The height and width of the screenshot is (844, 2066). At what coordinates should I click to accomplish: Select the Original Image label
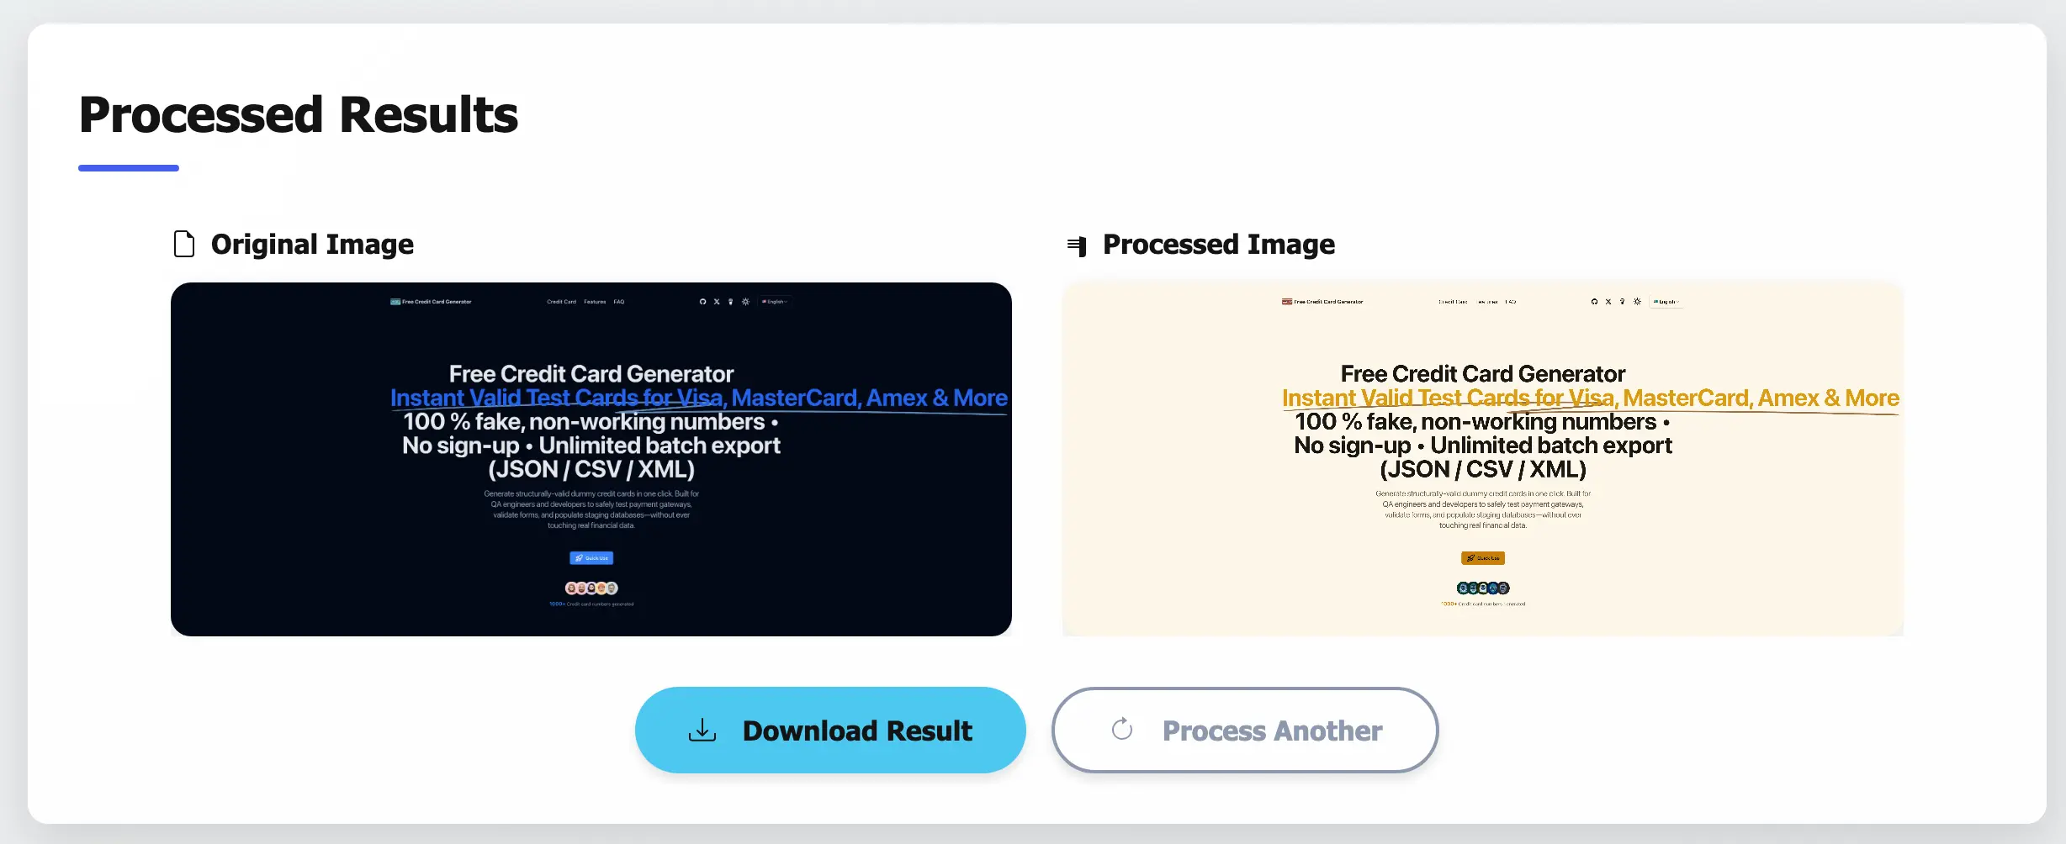(x=312, y=245)
